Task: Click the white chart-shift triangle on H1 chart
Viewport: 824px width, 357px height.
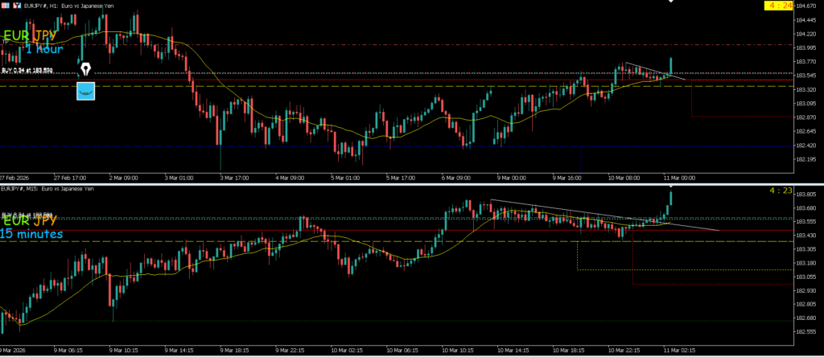Action: click(x=670, y=2)
